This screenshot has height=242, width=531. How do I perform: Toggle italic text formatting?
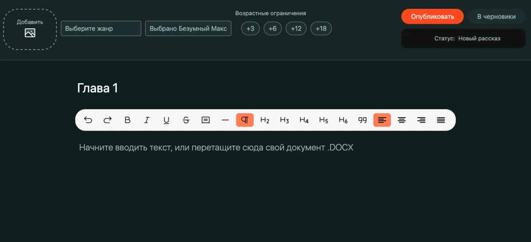[147, 120]
